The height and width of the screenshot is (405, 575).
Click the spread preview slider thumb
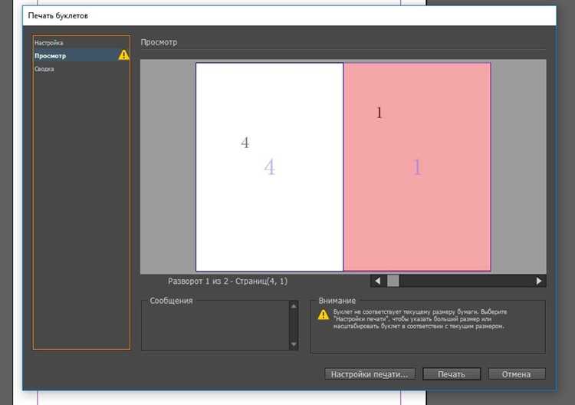pos(393,281)
